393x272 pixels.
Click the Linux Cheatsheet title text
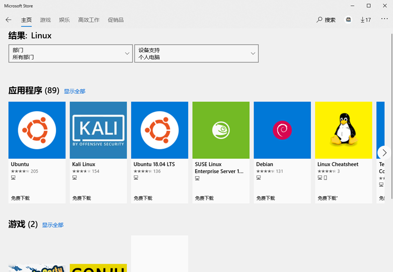(338, 164)
